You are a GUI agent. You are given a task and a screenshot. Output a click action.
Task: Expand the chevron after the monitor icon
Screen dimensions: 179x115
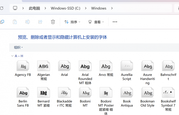(x=23, y=8)
